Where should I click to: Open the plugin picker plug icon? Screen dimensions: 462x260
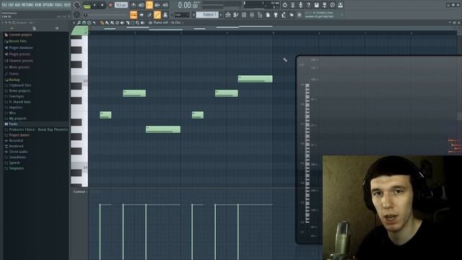276,14
